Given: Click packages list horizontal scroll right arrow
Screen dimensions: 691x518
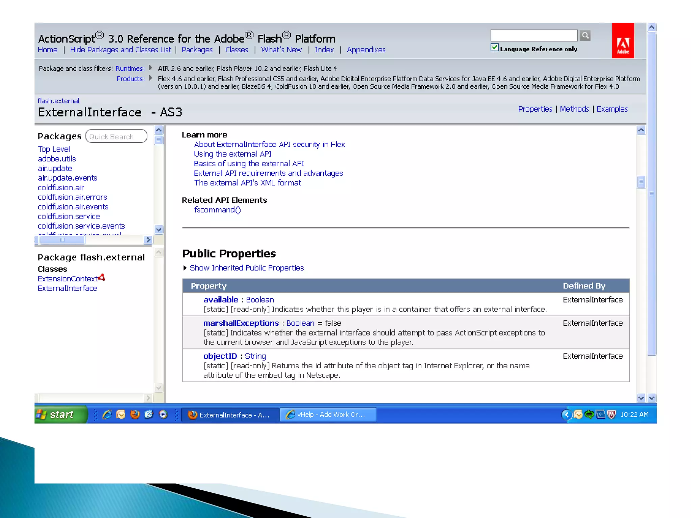Looking at the screenshot, I should (x=148, y=240).
